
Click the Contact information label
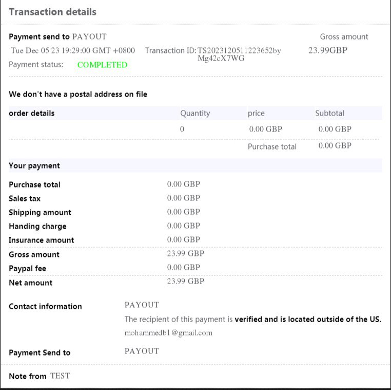coord(45,306)
